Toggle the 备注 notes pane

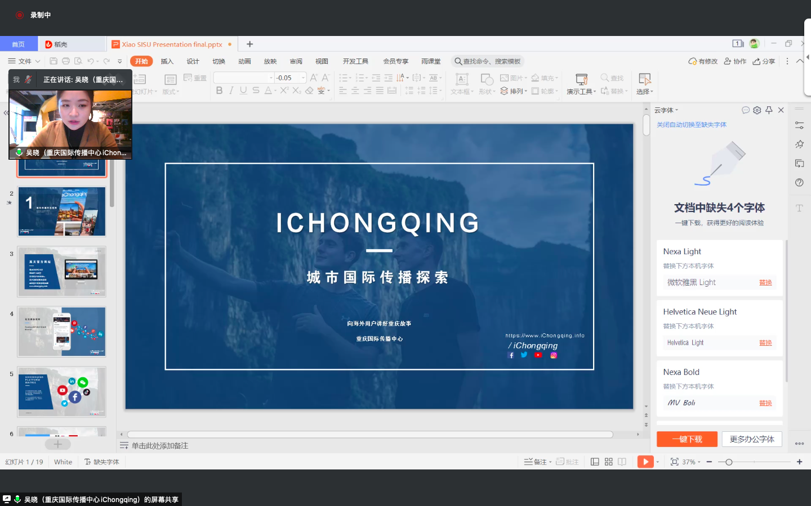point(536,462)
